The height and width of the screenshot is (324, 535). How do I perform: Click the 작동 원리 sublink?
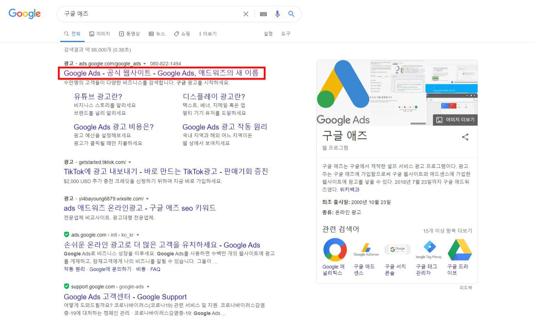pyautogui.click(x=74, y=269)
